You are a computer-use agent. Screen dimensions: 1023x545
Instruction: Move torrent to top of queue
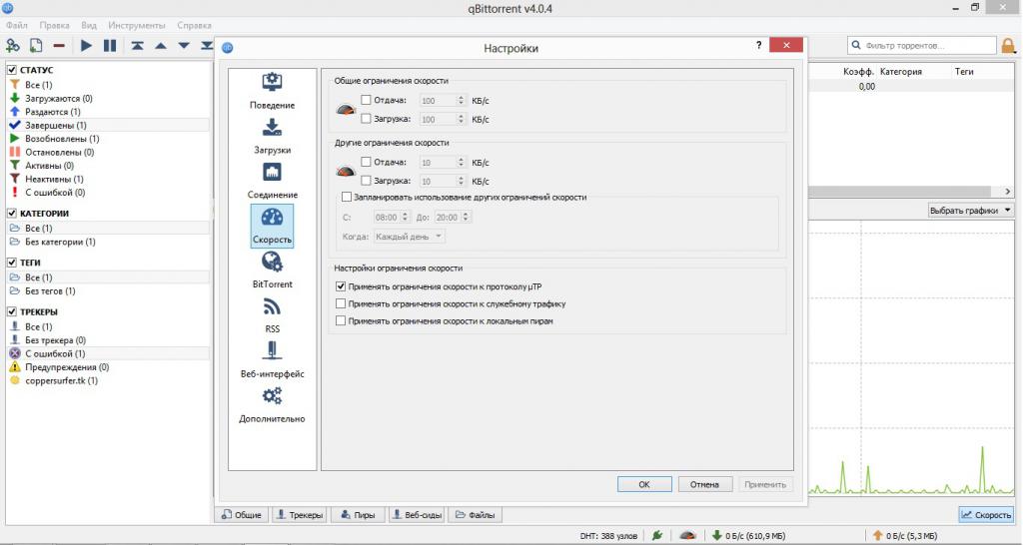pos(137,46)
